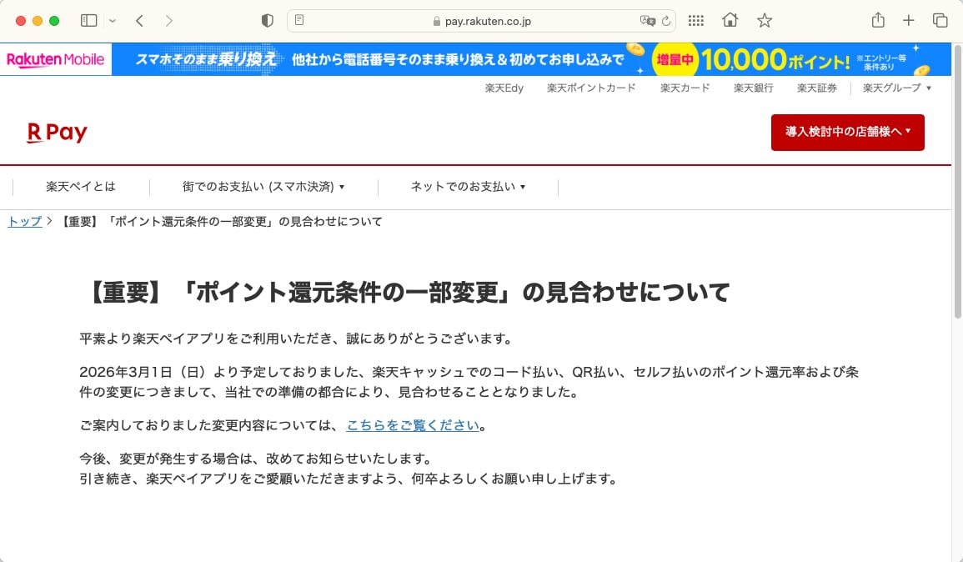Open the tab group dropdown chevron

pos(113,21)
